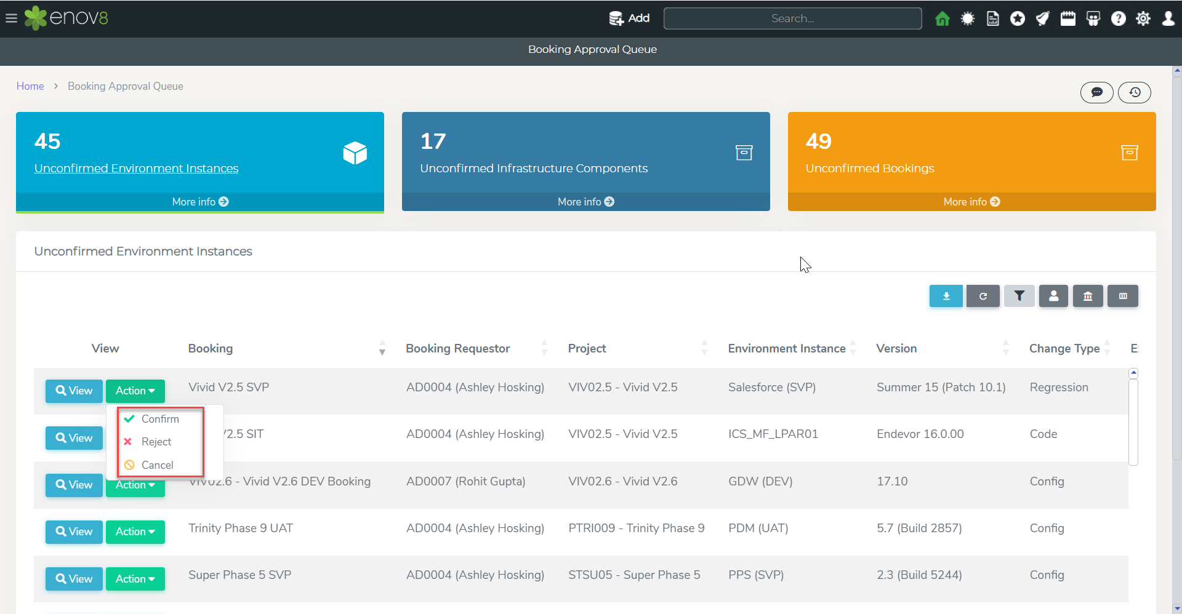Open Unconfirmed Environment Instances link
Image resolution: width=1182 pixels, height=614 pixels.
point(136,169)
